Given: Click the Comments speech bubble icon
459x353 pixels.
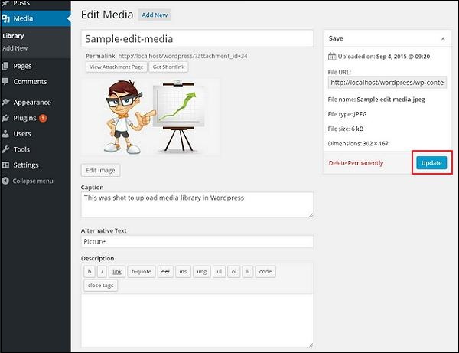Looking at the screenshot, I should (x=6, y=81).
